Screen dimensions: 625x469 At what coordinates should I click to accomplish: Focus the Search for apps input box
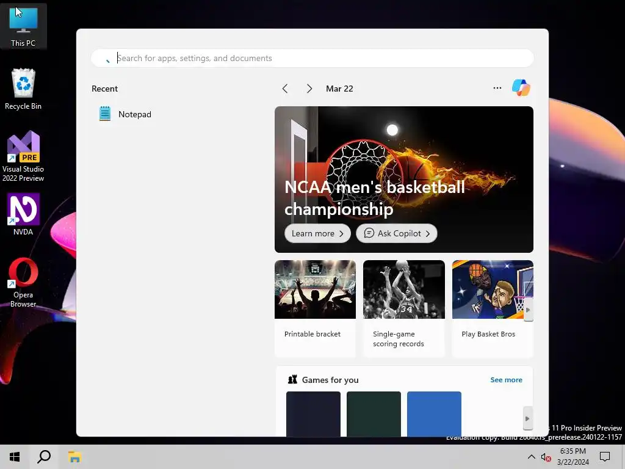click(x=312, y=58)
